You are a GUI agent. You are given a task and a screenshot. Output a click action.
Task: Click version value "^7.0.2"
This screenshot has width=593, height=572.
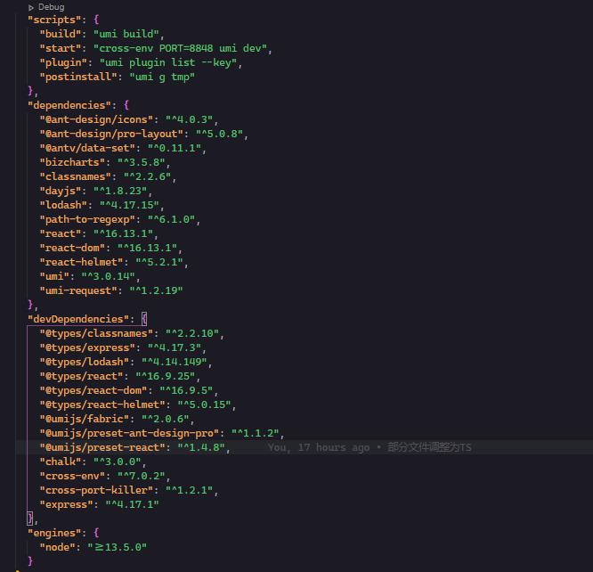click(141, 477)
